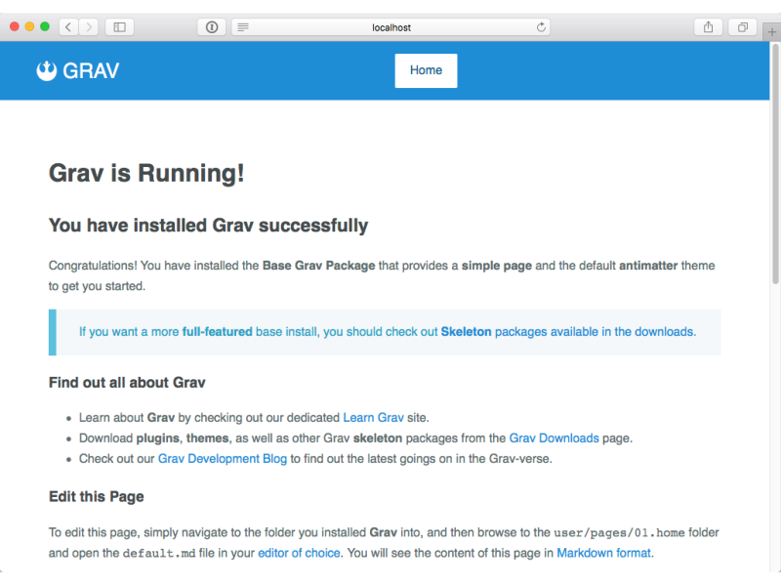781x586 pixels.
Task: Show all tabs overview
Action: (x=742, y=27)
